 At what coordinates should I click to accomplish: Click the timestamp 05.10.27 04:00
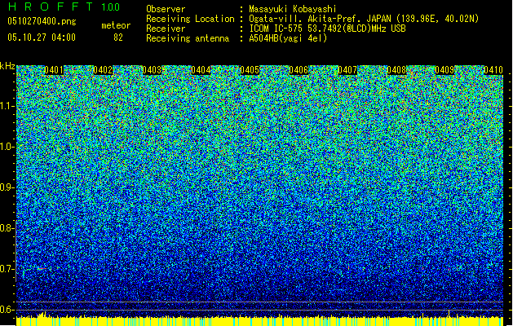coord(42,37)
